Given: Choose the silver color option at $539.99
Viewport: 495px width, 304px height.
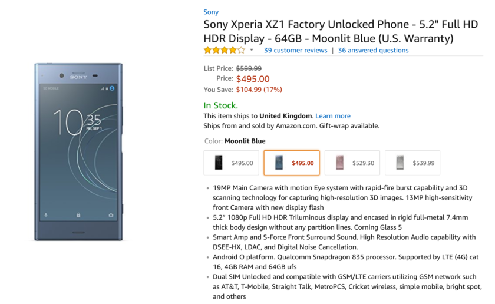Looking at the screenshot, I should click(x=412, y=163).
